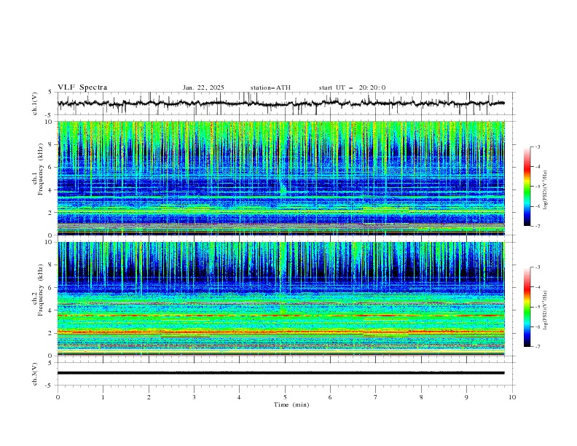This screenshot has width=577, height=446.
Task: Click the "6" tick on the Time axis
Action: [330, 397]
